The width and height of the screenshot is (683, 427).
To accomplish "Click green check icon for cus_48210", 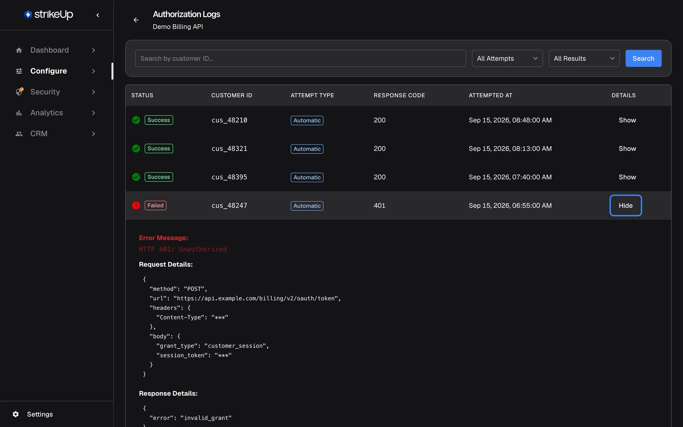I will click(136, 120).
